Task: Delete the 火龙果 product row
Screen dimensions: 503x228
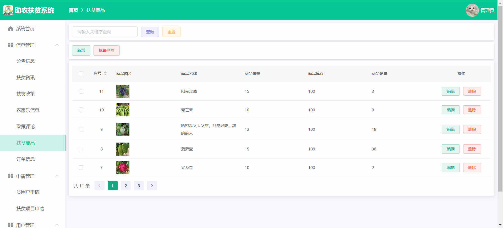Action: pyautogui.click(x=472, y=168)
